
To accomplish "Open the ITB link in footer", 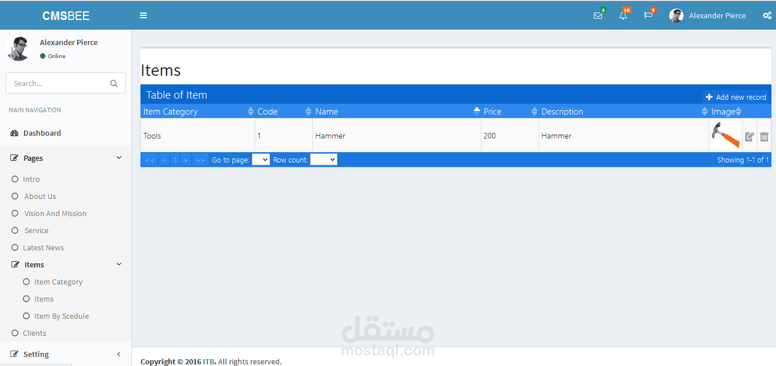I will 208,361.
